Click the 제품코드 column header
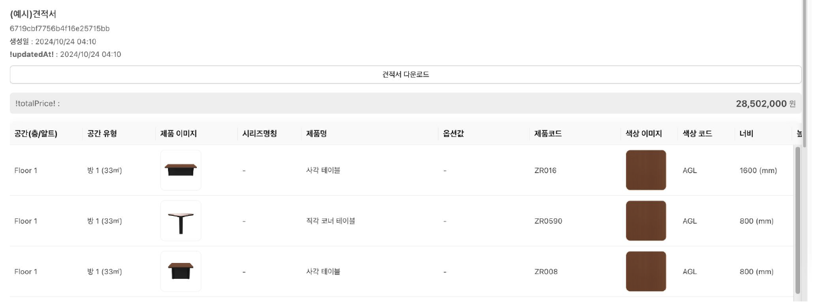 548,133
